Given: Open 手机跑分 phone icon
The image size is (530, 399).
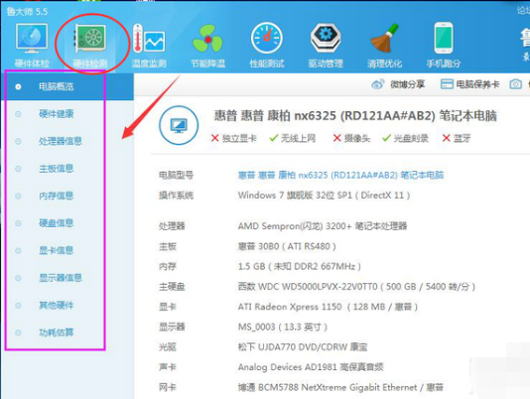Looking at the screenshot, I should (x=444, y=38).
